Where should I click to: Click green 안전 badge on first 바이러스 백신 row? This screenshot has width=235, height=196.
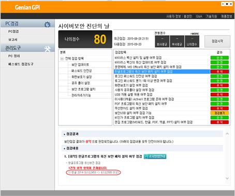point(219,58)
